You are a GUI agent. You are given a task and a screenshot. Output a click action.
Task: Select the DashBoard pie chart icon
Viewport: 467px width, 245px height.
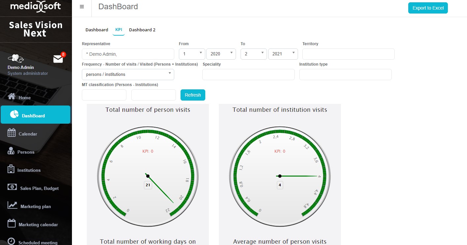click(x=14, y=114)
